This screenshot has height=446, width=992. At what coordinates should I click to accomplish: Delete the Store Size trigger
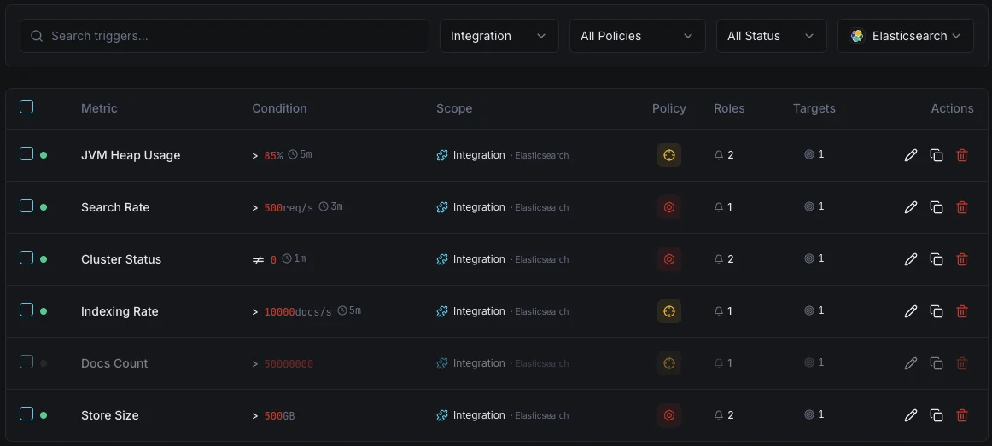(961, 415)
